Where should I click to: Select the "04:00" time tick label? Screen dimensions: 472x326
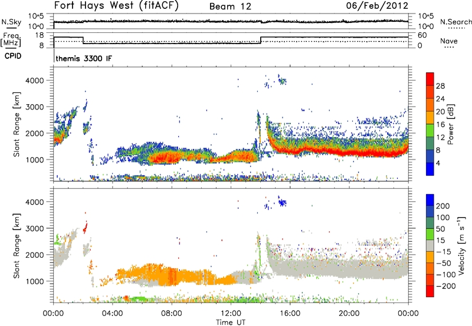112,314
